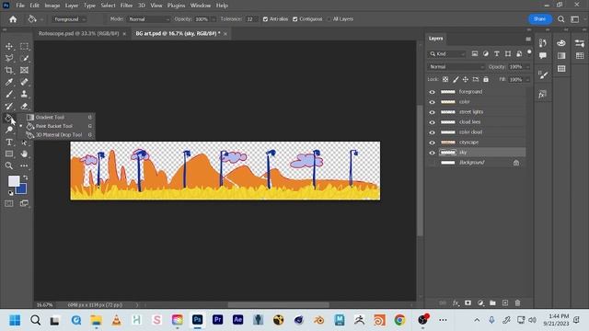589x331 pixels.
Task: Select the Lasso tool
Action: 9,58
